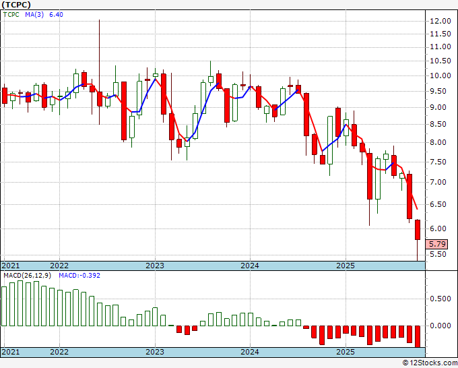Click 2022 on the MACD panel timeline
Image resolution: width=458 pixels, height=368 pixels.
click(59, 352)
